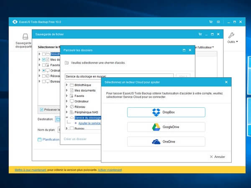Expand Bibliothèque in the folder browser tree
This screenshot has width=251, height=188.
coord(67,85)
